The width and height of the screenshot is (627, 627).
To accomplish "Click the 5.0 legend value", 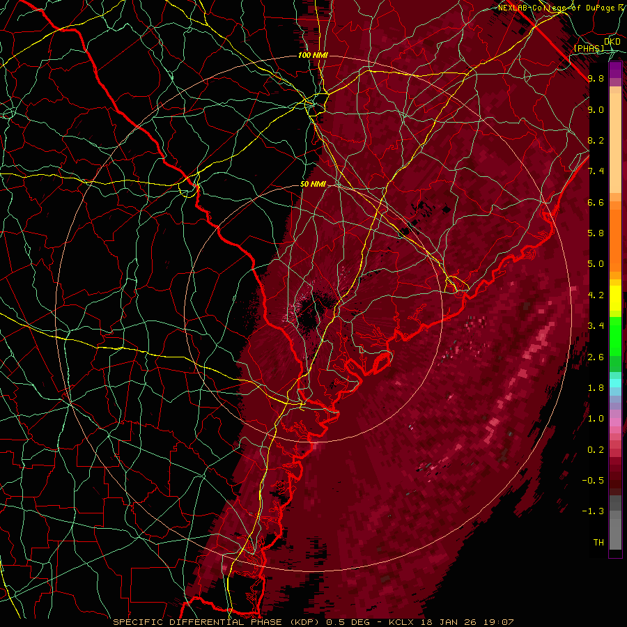I will tap(596, 264).
